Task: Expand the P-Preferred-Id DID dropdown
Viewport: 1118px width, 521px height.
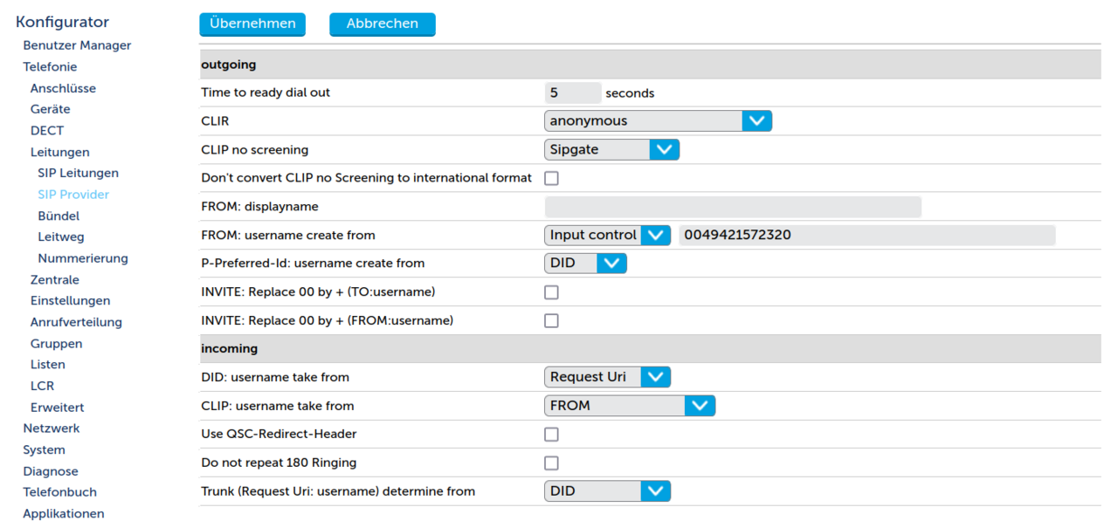Action: (585, 264)
